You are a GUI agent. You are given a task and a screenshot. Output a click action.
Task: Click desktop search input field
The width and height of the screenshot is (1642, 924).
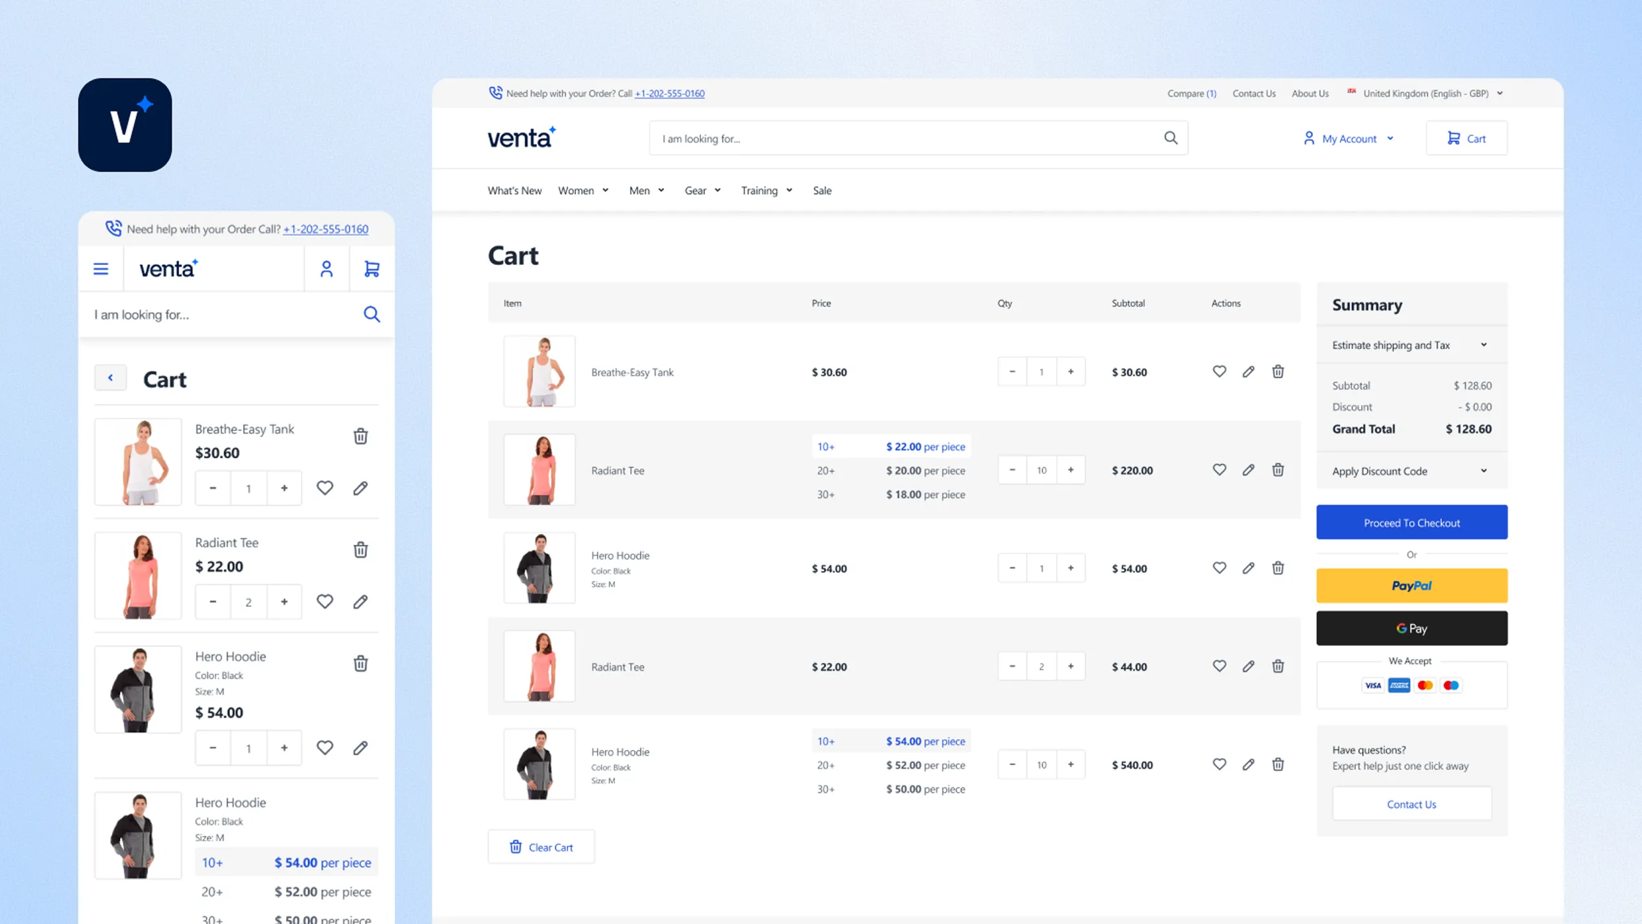(906, 138)
